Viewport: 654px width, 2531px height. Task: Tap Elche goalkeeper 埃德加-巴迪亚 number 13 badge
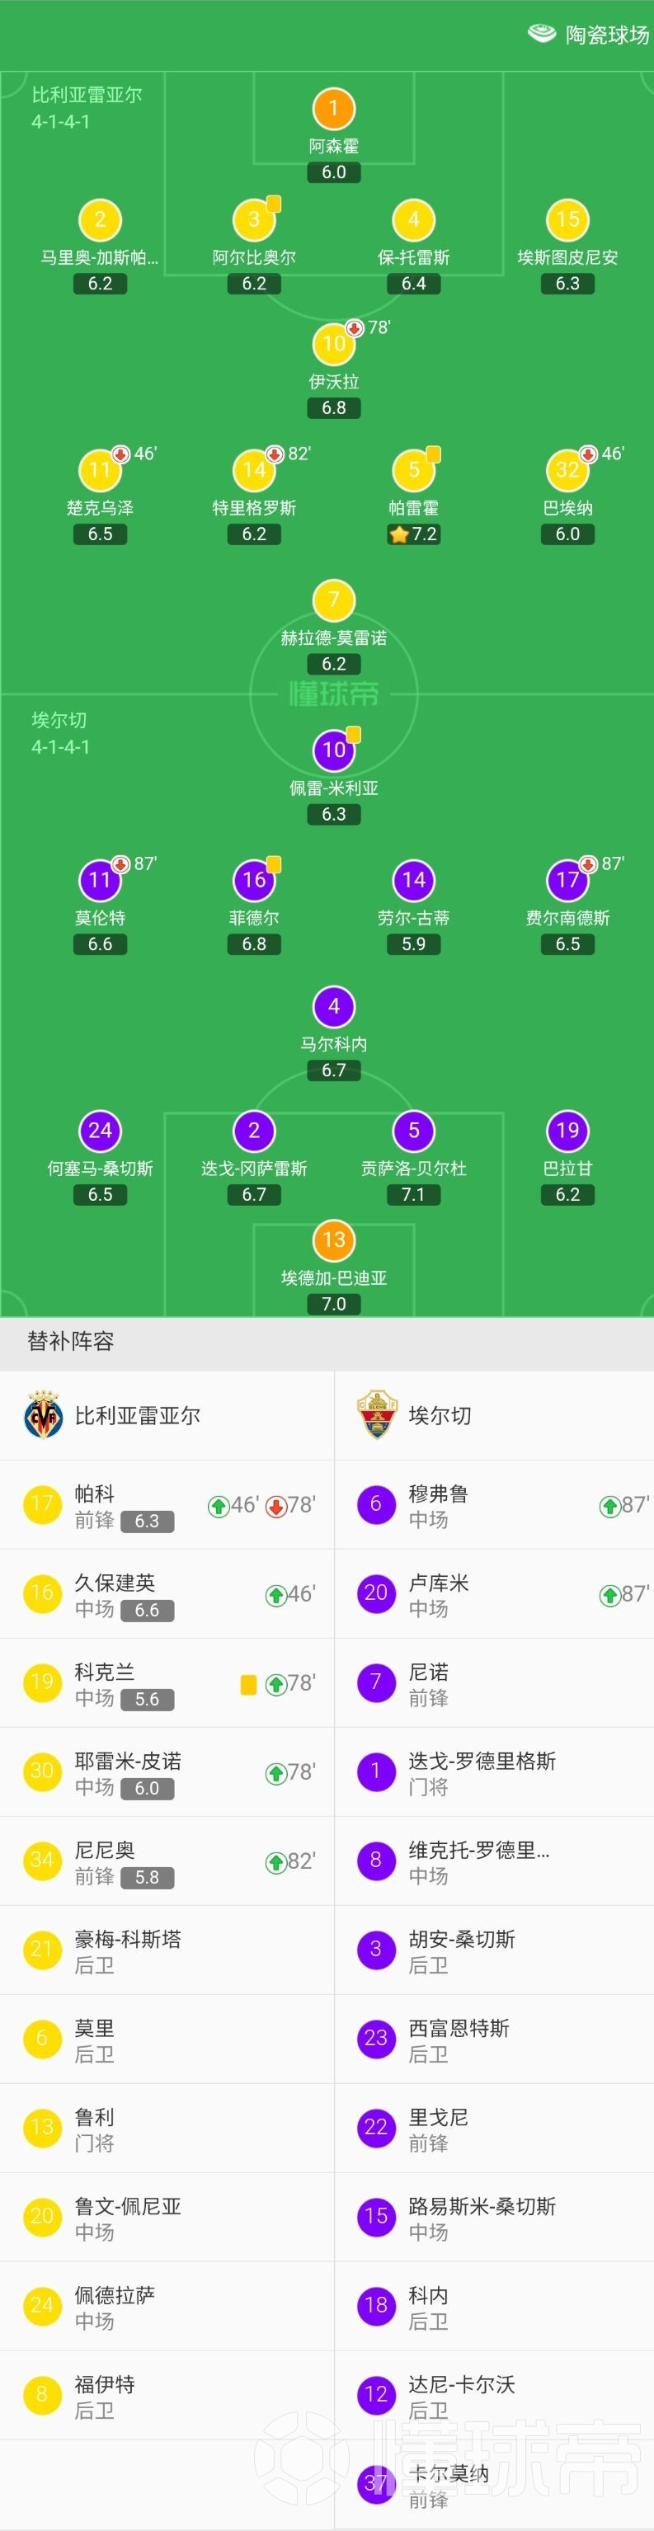click(334, 1240)
